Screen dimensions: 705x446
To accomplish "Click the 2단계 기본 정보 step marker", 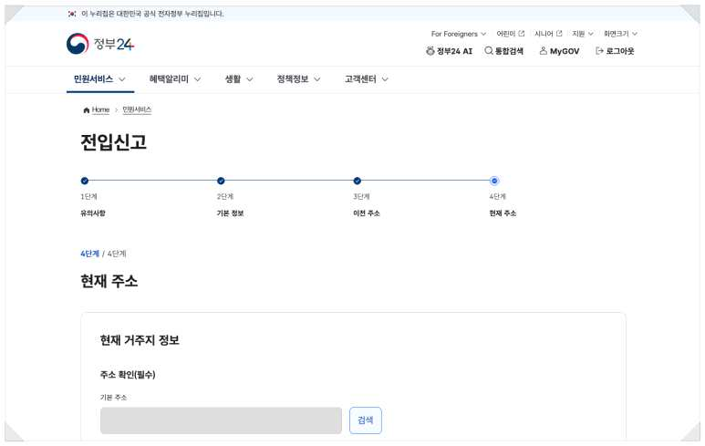I will tap(221, 181).
